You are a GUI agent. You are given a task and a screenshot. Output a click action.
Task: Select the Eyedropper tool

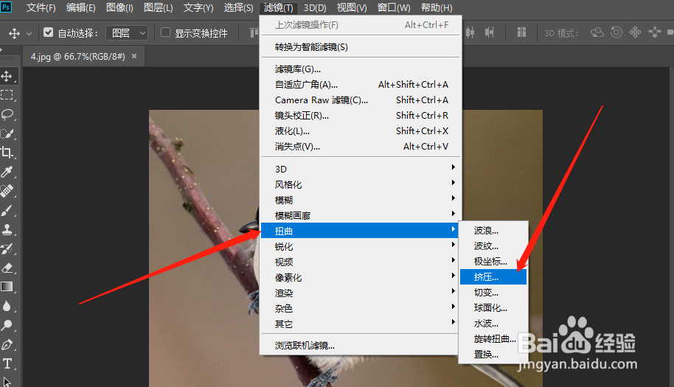click(x=7, y=172)
